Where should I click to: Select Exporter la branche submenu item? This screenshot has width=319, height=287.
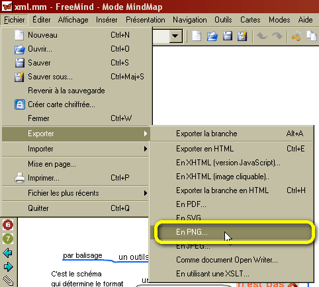tap(232, 134)
